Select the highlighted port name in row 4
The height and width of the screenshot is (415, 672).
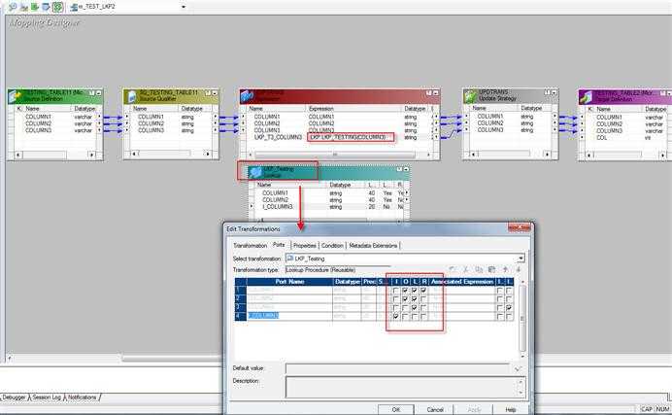[x=263, y=316]
